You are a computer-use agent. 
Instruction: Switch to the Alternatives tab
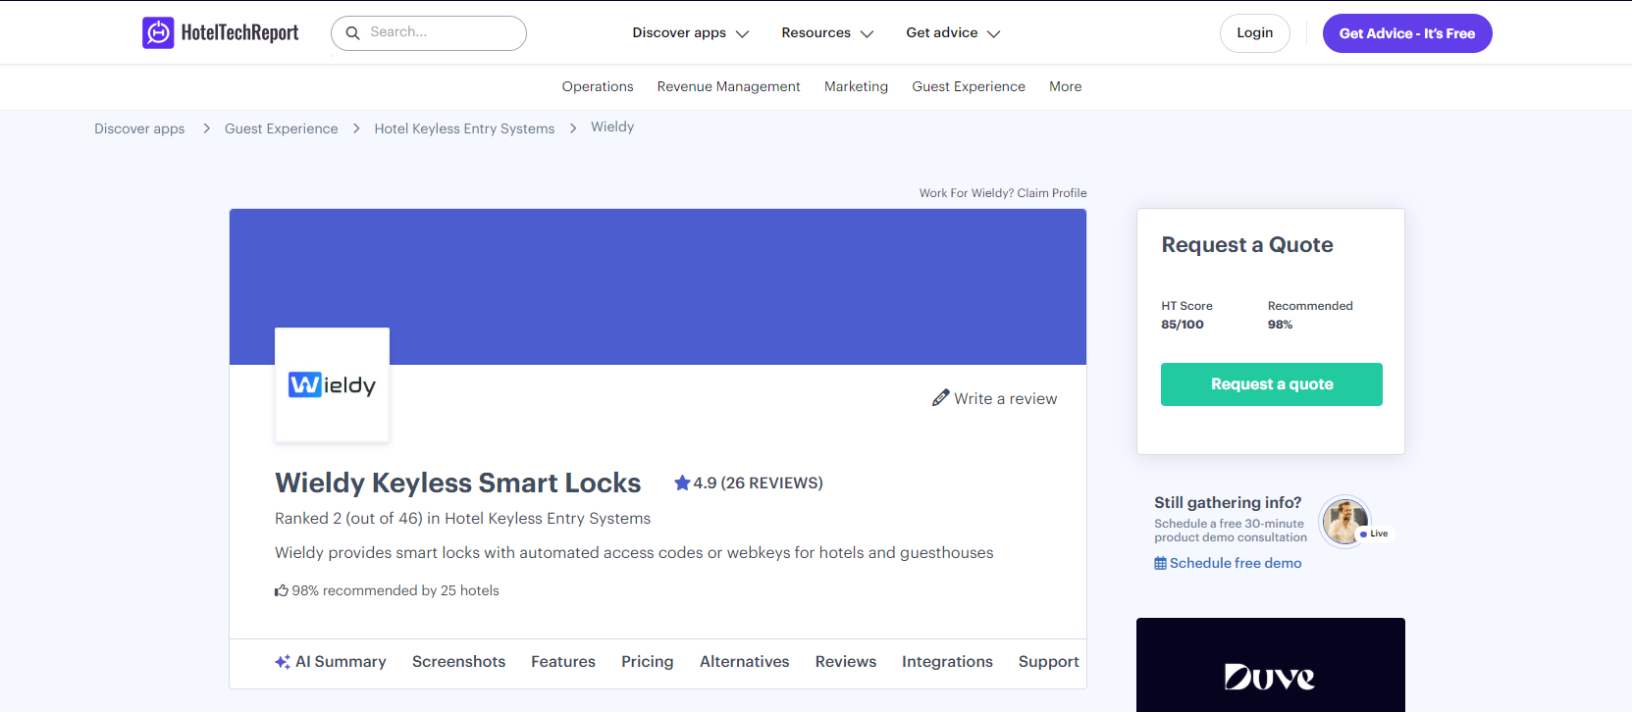pos(745,662)
